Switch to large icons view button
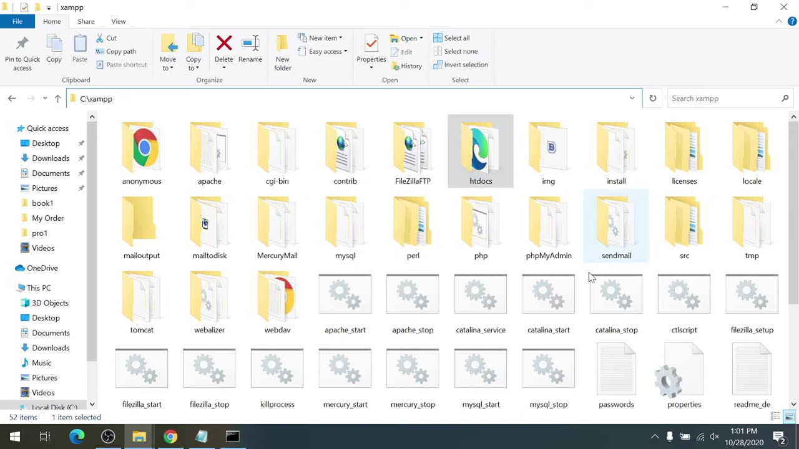The height and width of the screenshot is (449, 799). click(x=790, y=417)
